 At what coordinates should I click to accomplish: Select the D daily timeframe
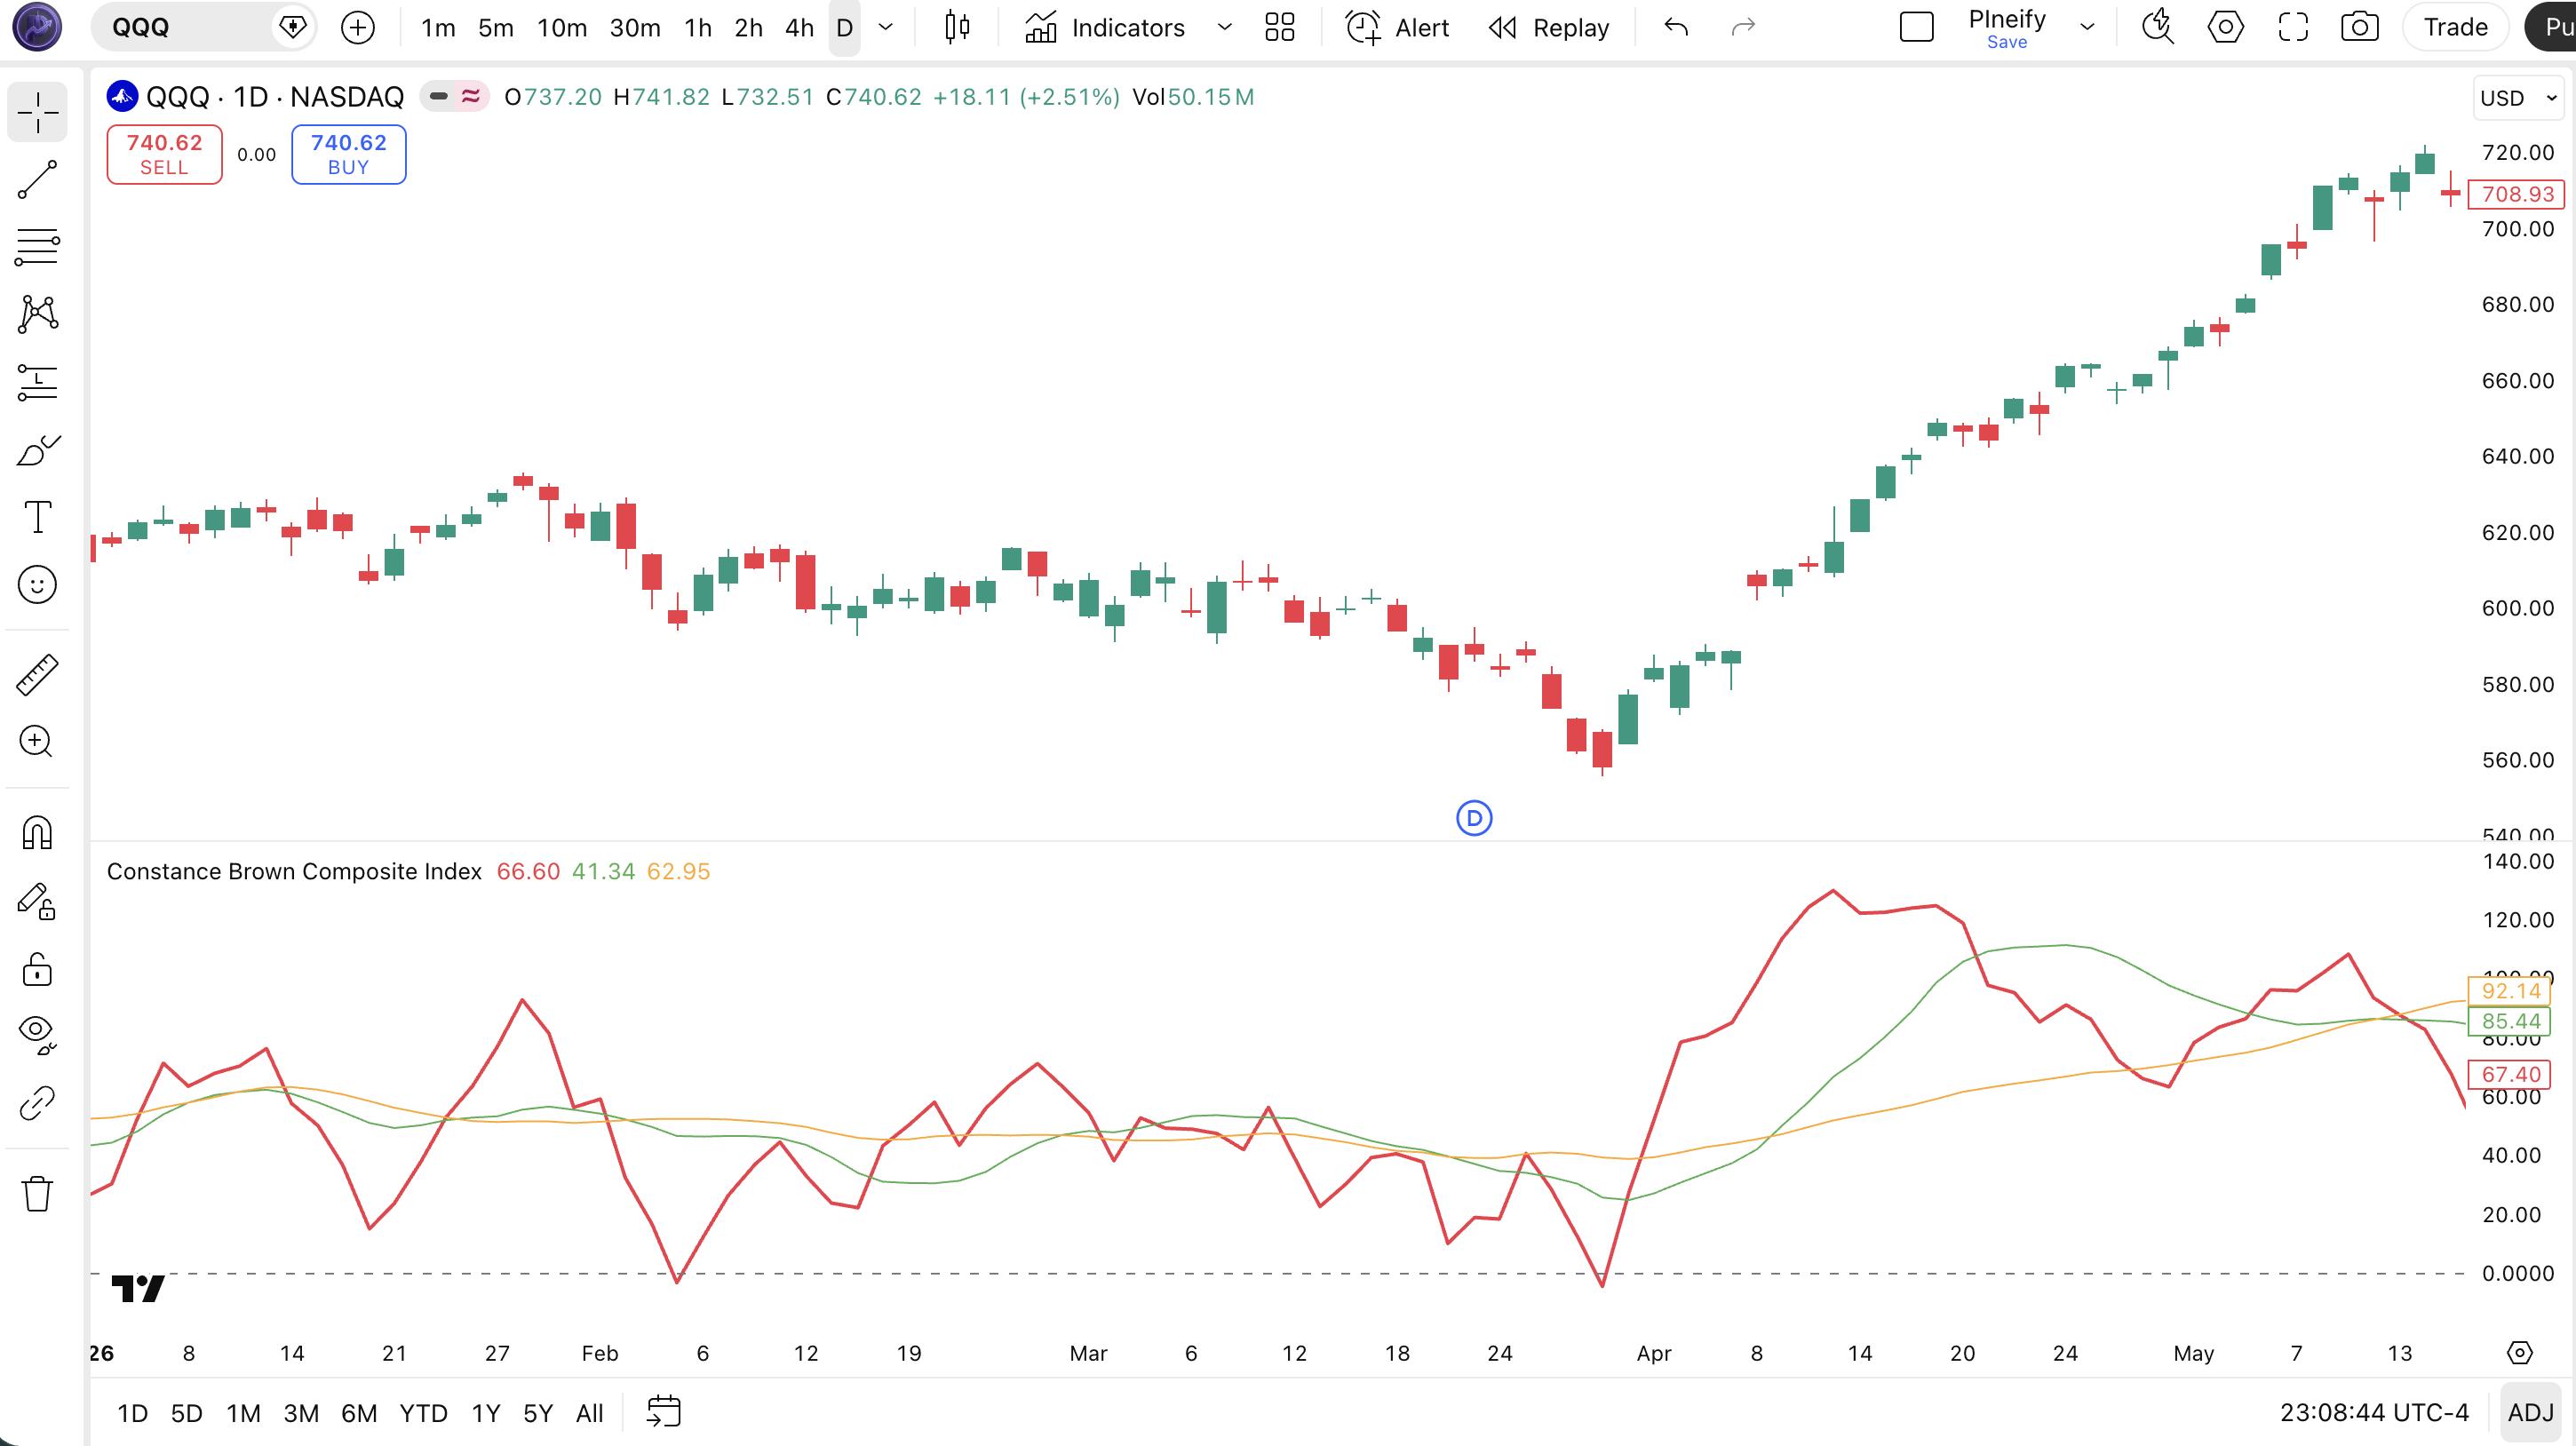click(845, 27)
